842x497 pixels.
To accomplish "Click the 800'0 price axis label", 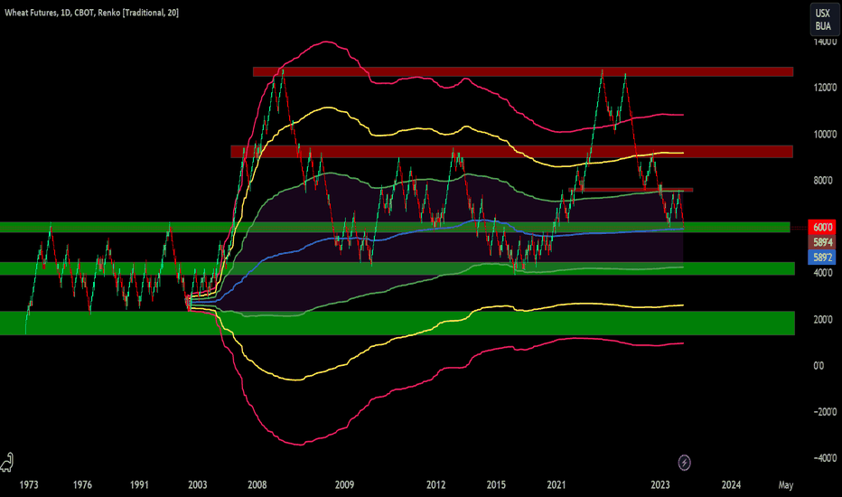I will coord(823,181).
